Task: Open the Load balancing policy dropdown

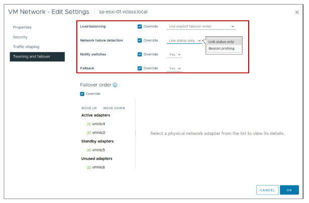Action: [x=201, y=26]
